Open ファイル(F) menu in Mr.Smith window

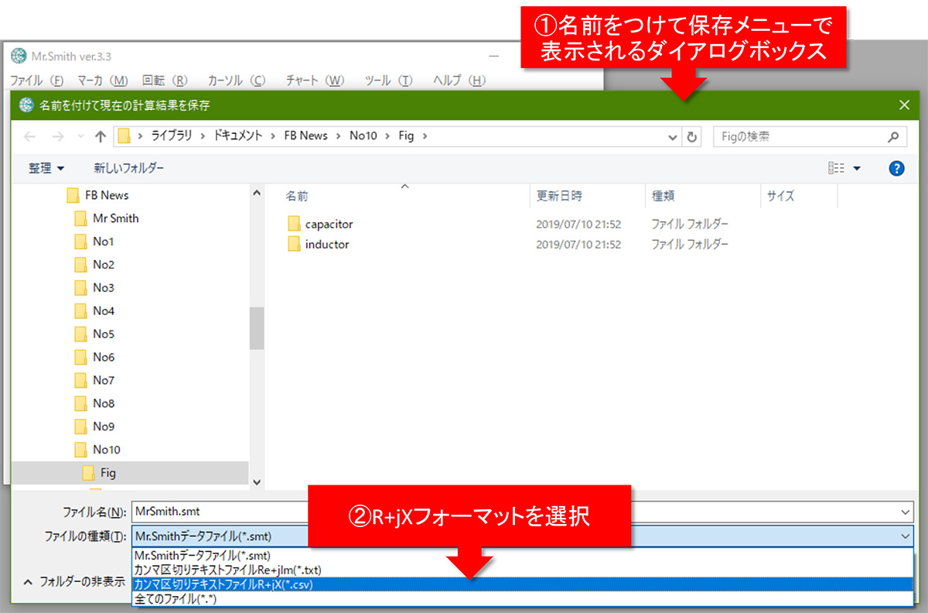point(36,80)
